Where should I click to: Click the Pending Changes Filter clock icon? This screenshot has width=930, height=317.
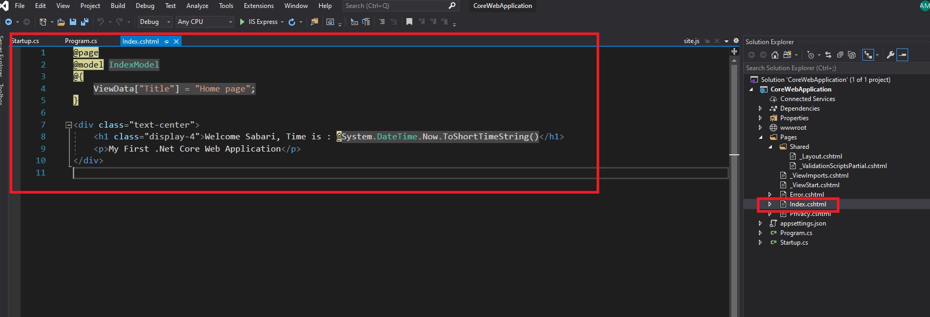coord(811,55)
